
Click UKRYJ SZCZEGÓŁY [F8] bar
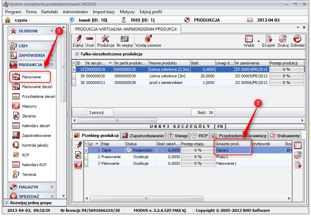(188, 126)
